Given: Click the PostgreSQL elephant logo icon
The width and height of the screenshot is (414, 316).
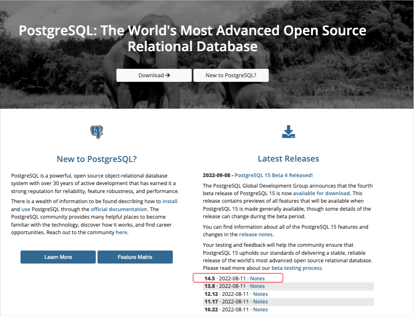Looking at the screenshot, I should click(97, 132).
